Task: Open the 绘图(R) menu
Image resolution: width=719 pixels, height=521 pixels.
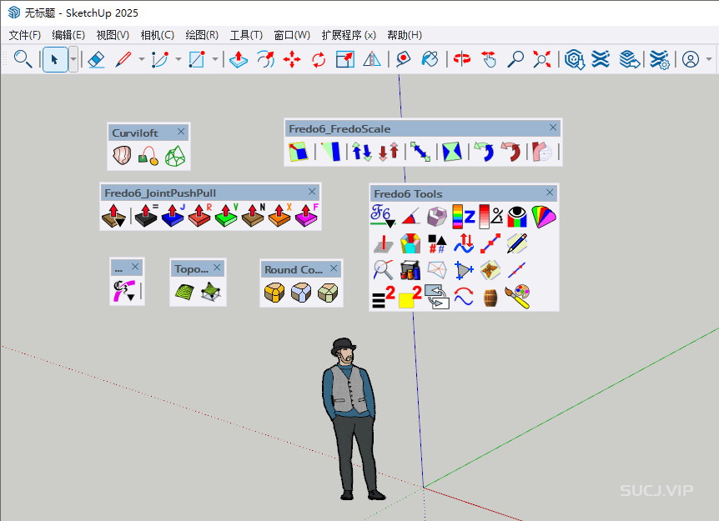Action: (x=202, y=35)
